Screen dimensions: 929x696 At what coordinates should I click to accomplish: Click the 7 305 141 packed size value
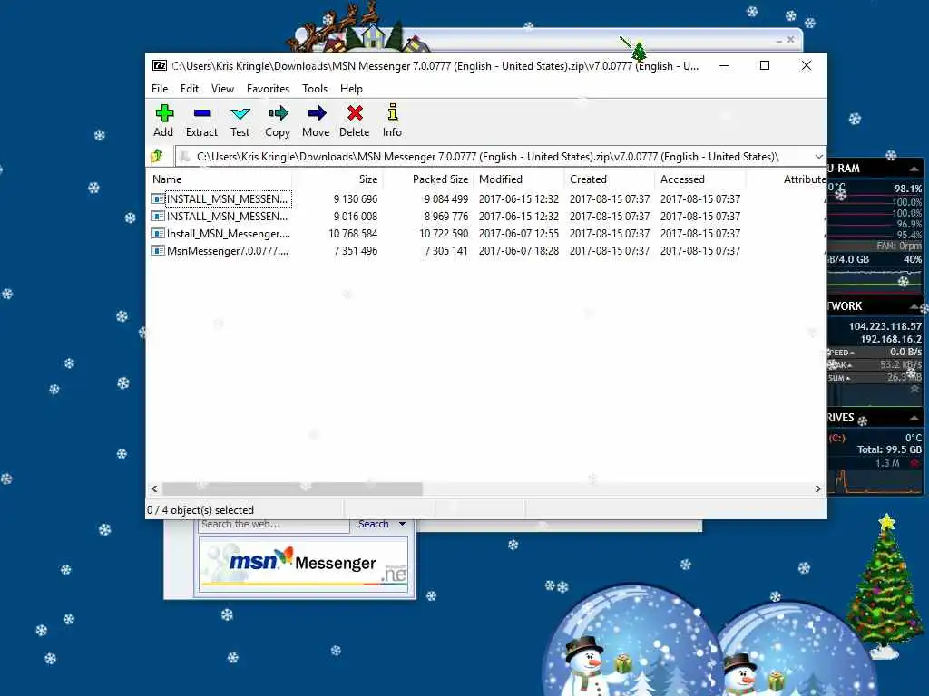coord(446,251)
